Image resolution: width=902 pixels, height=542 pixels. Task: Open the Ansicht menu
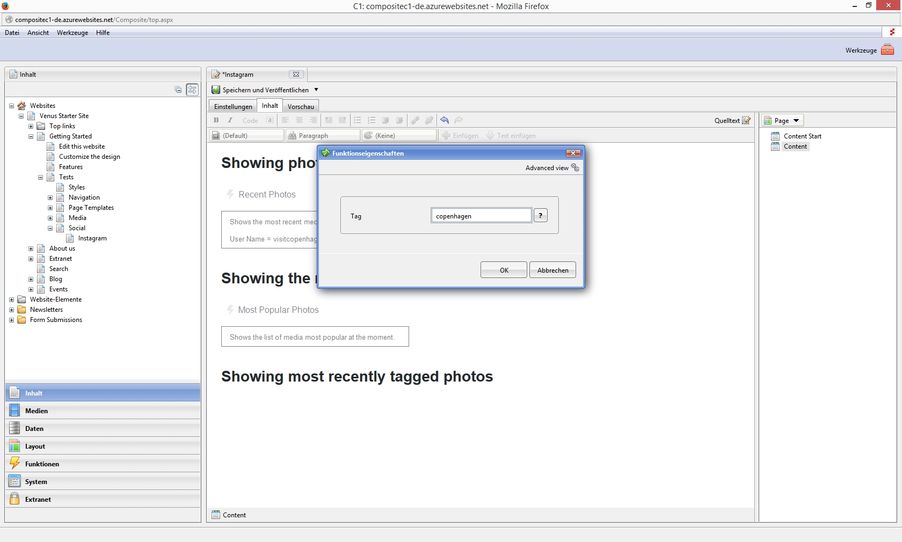point(38,33)
